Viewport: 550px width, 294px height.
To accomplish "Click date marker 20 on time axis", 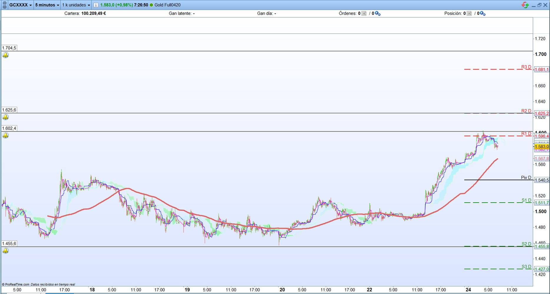I will tap(282, 290).
